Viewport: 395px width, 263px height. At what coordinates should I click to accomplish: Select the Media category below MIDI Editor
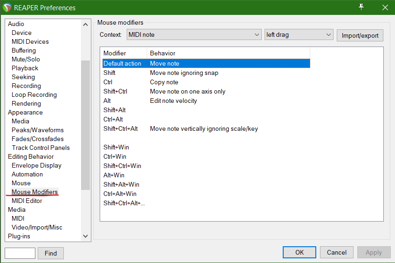[x=17, y=209]
